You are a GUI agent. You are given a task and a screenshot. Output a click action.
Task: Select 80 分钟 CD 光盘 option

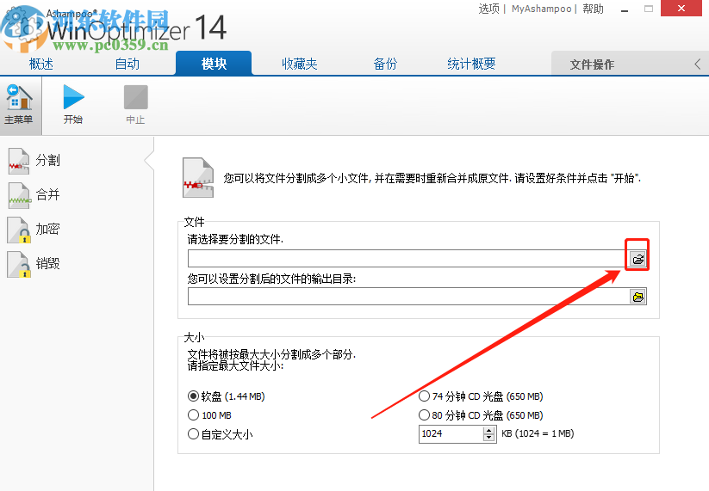[x=481, y=415]
